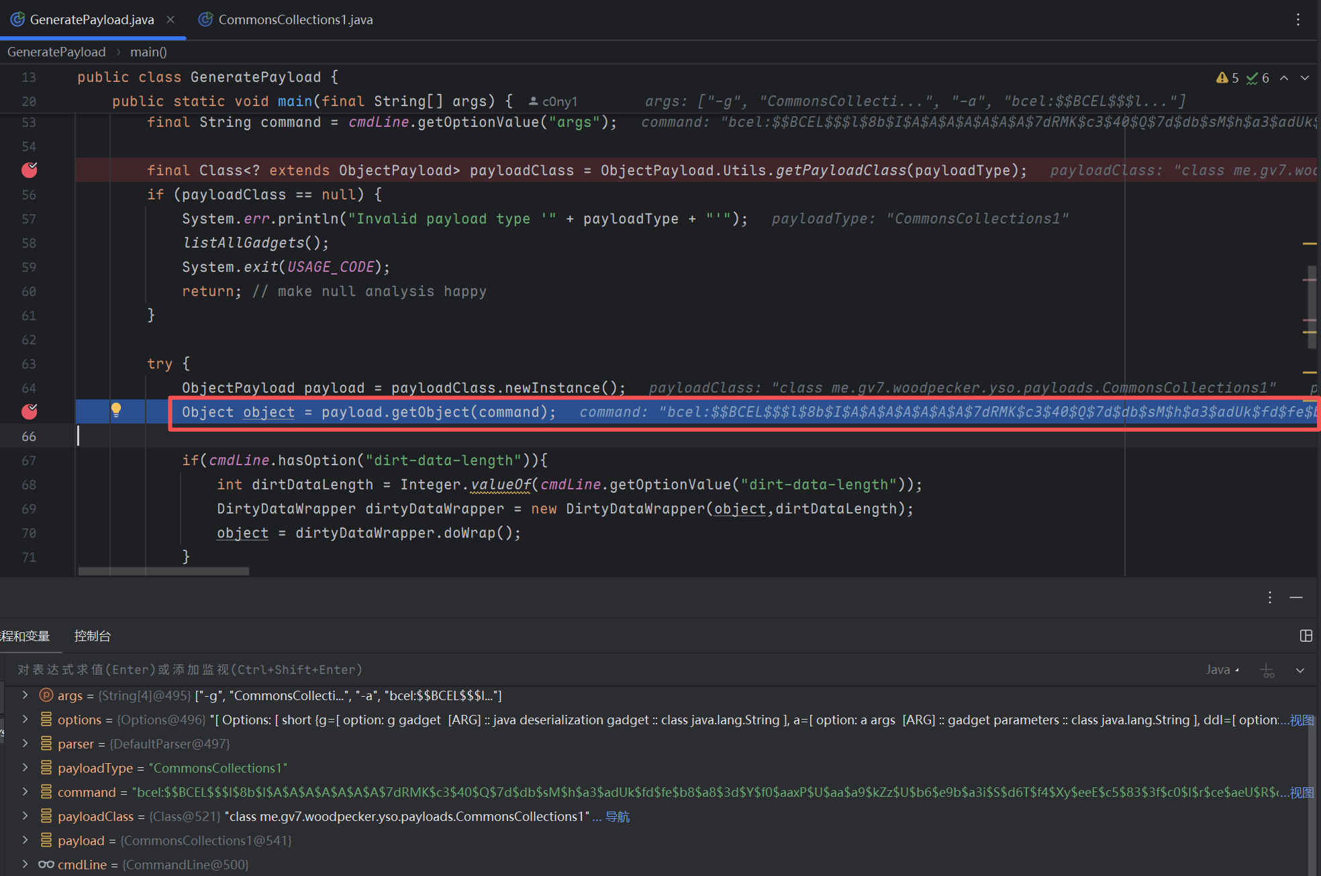Click add watch plus icon
The width and height of the screenshot is (1321, 876).
pos(1267,670)
